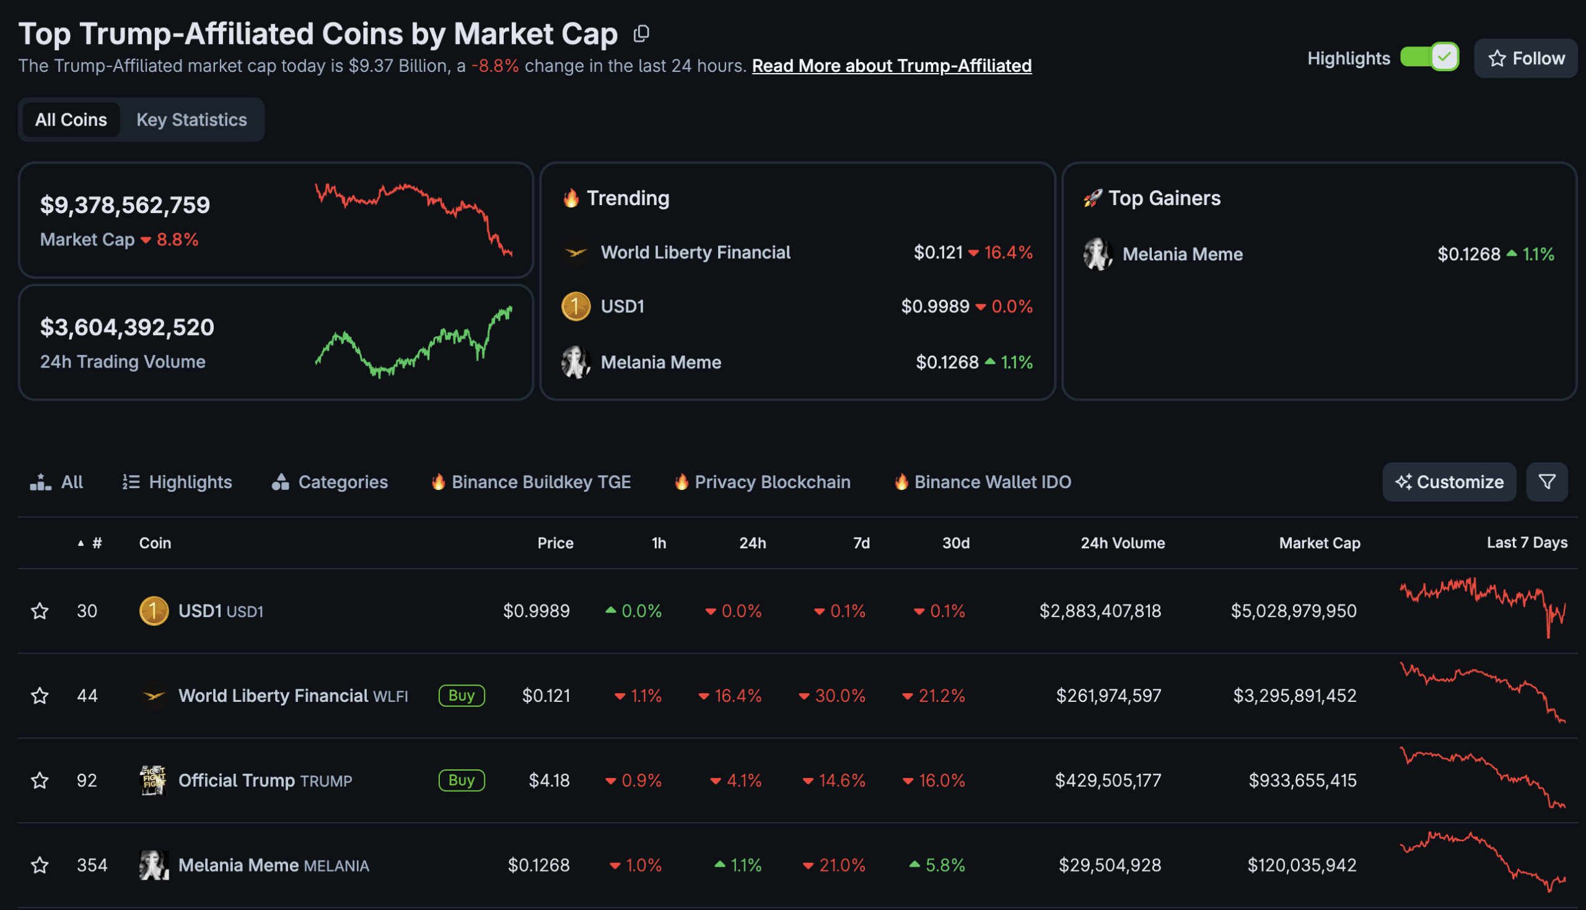Click the filter funnel icon
This screenshot has width=1586, height=910.
click(1546, 482)
